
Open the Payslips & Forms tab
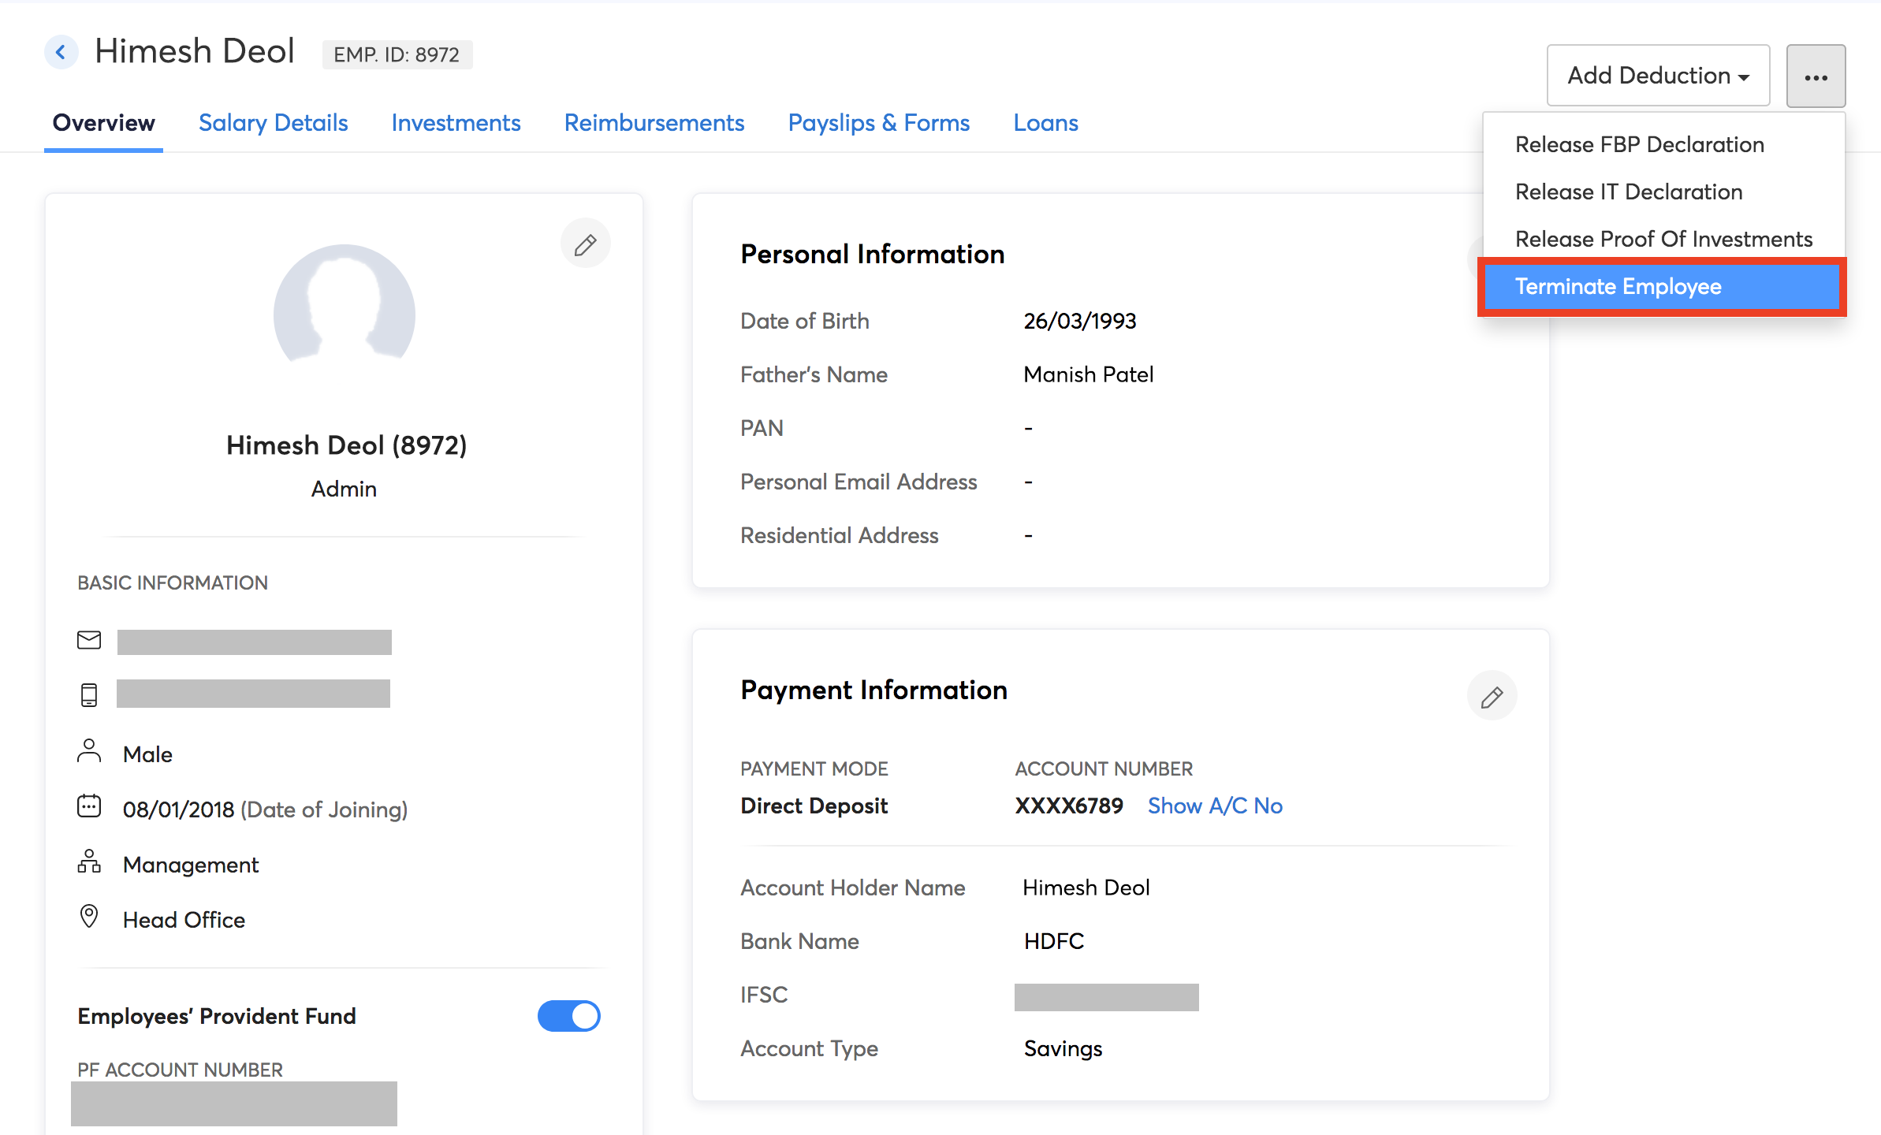pyautogui.click(x=878, y=123)
